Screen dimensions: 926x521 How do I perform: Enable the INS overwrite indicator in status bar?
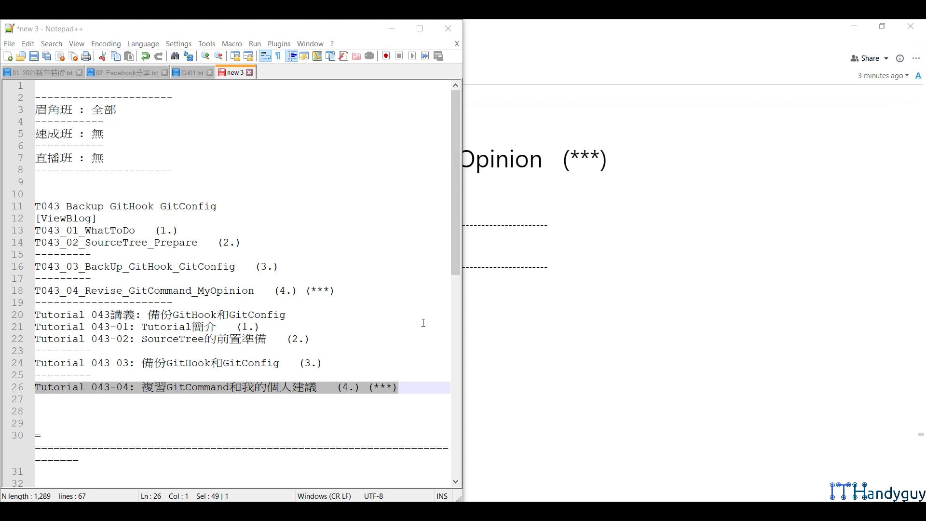pos(442,496)
